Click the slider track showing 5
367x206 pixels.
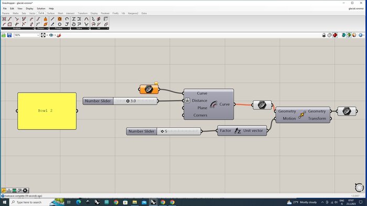point(179,131)
